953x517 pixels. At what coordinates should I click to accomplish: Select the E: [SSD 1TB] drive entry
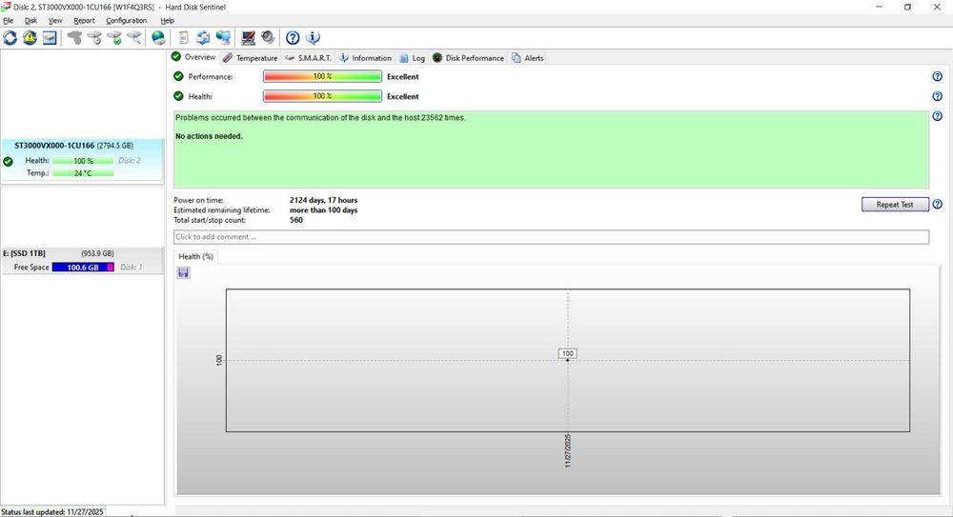[x=82, y=261]
